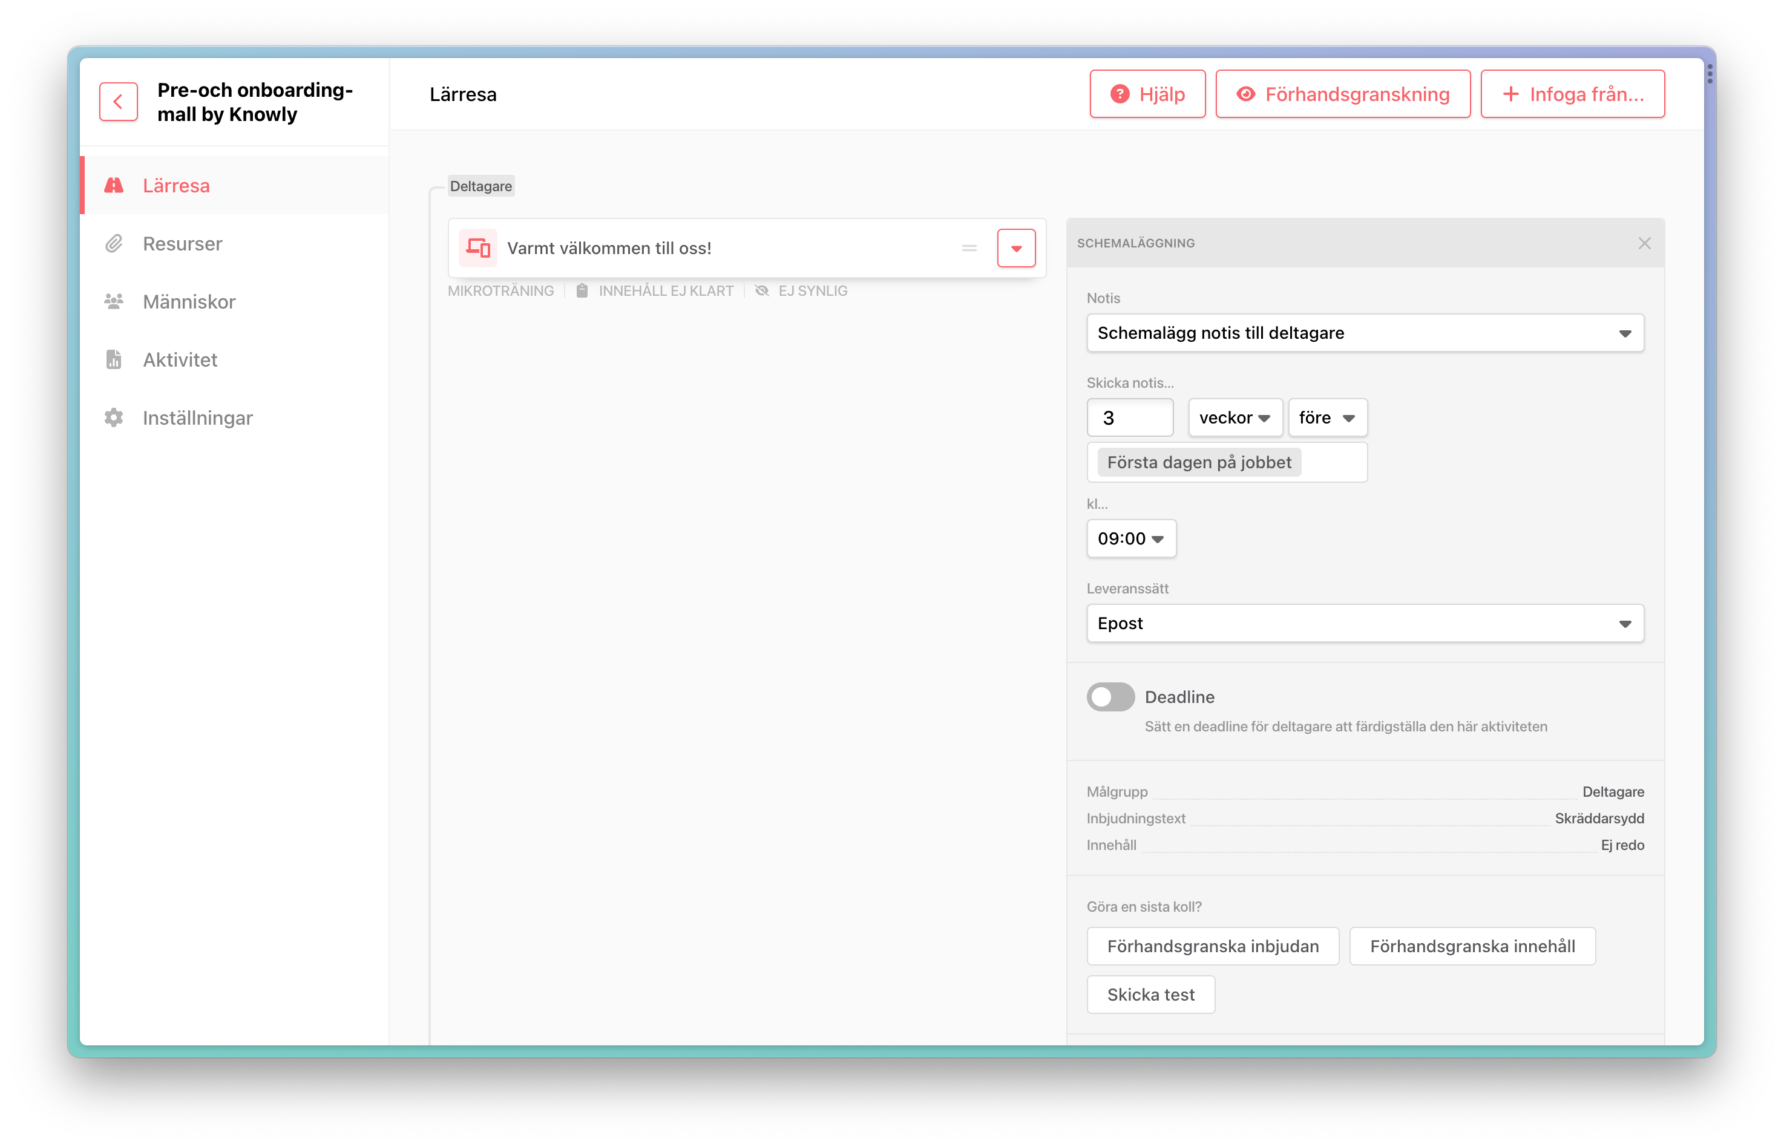
Task: Click the drag handle on welcome card
Action: click(x=969, y=248)
